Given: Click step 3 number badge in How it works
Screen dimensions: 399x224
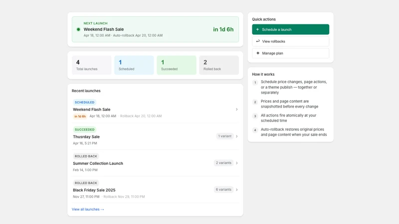Looking at the screenshot, I should 255,116.
